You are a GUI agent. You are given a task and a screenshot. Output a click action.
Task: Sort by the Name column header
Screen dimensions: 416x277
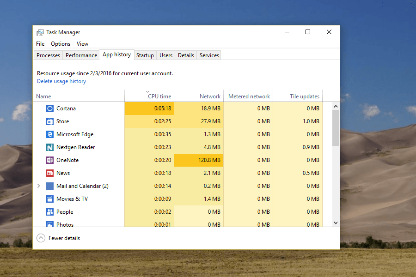[x=79, y=96]
